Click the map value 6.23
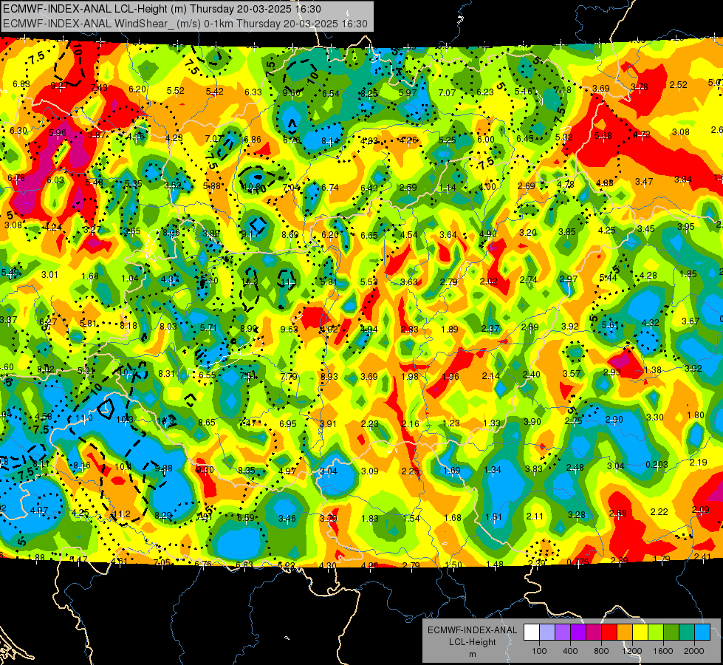The height and width of the screenshot is (665, 723). tap(485, 92)
